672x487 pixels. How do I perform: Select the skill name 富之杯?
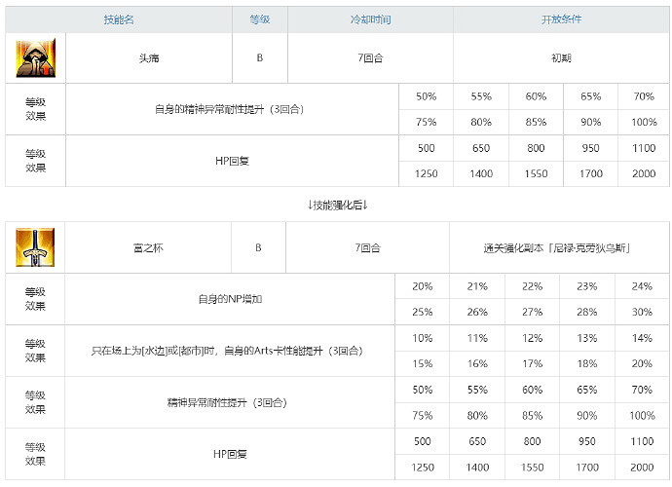click(148, 247)
